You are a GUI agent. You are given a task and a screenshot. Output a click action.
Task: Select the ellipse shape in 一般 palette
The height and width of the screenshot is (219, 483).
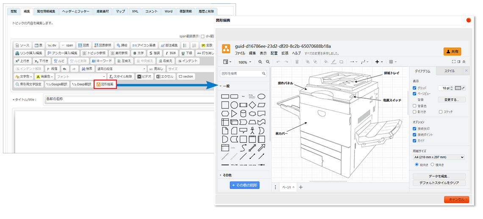pyautogui.click(x=261, y=97)
